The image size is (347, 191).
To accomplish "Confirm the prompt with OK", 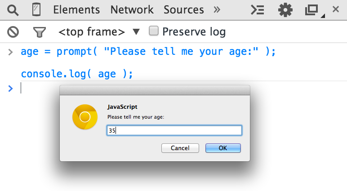I will (x=223, y=148).
